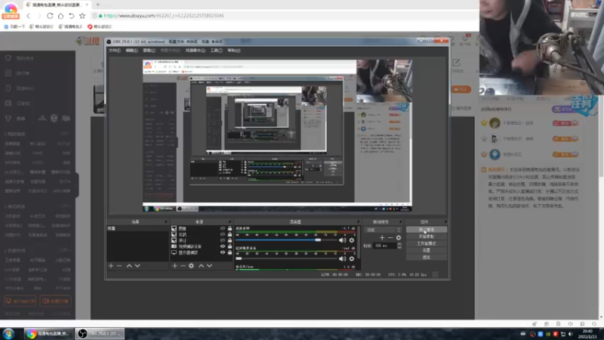Mute the second mixer track speaker icon
The height and width of the screenshot is (340, 604).
[x=342, y=258]
